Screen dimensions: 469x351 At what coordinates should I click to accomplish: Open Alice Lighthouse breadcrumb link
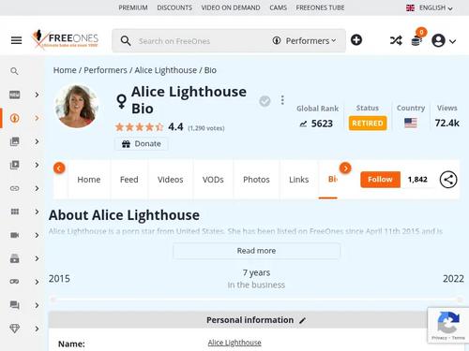point(166,70)
